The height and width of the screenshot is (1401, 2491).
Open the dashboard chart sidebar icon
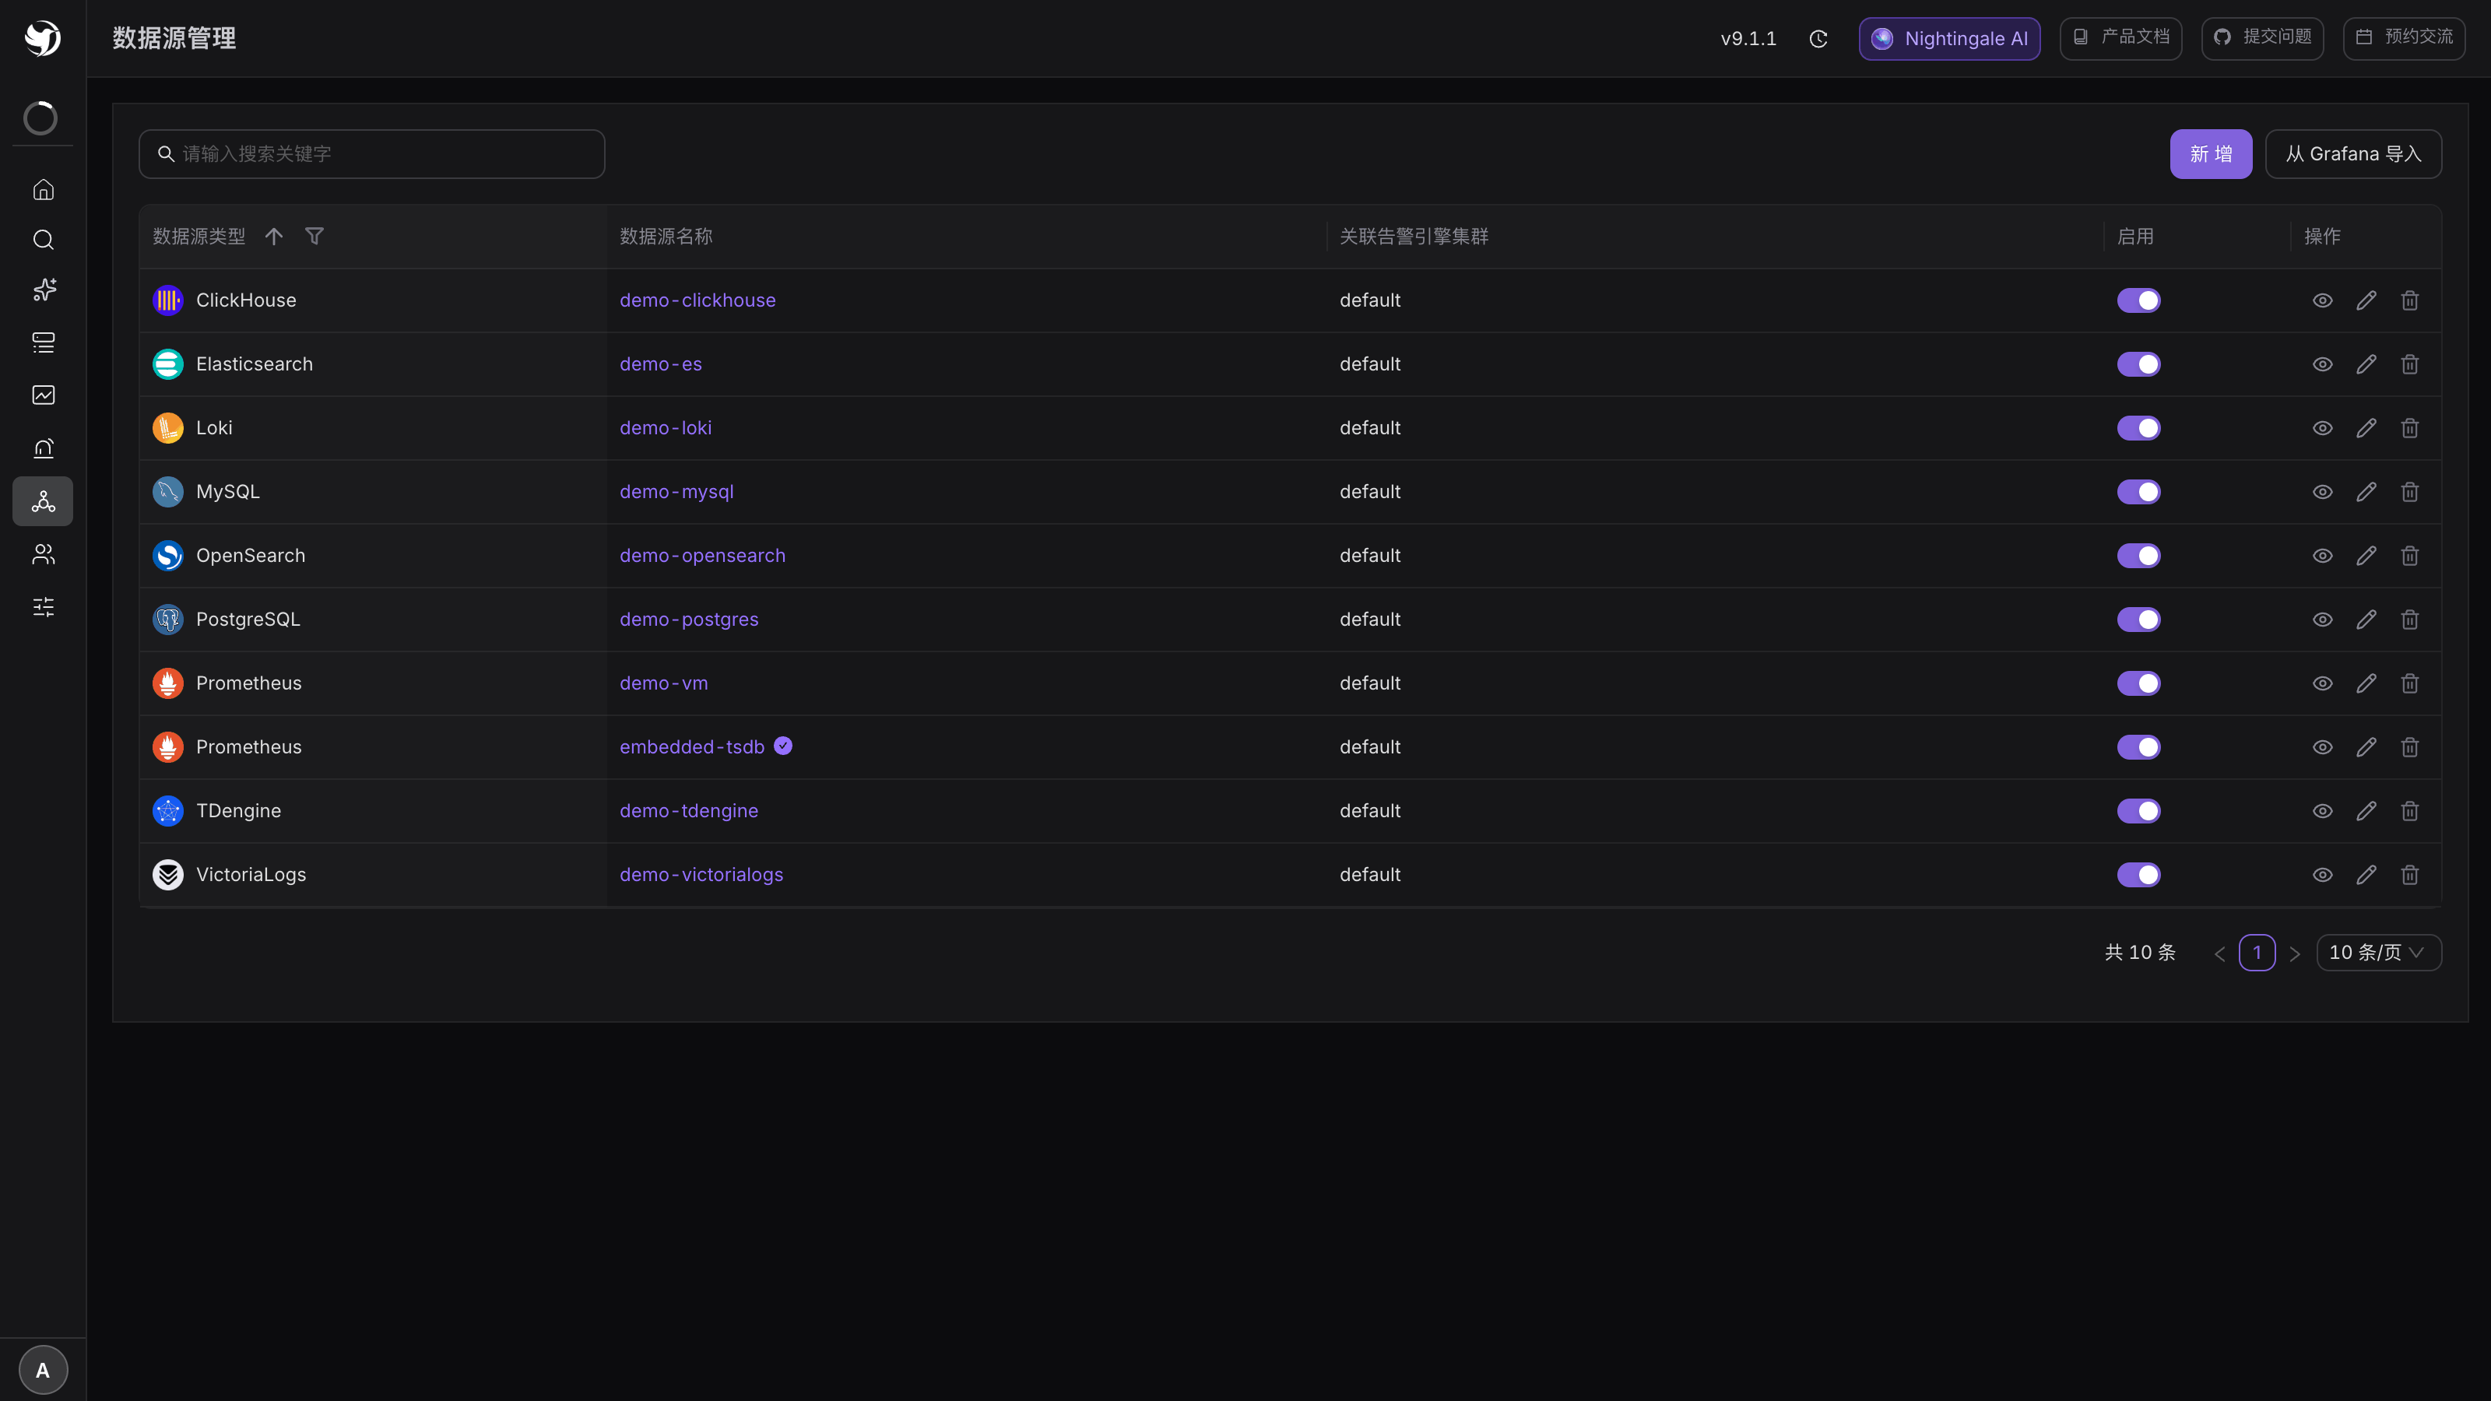[44, 395]
